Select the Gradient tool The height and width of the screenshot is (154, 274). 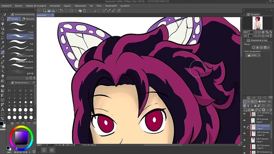[3, 90]
